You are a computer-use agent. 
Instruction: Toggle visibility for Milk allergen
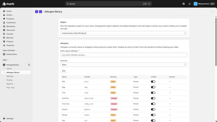[153, 82]
